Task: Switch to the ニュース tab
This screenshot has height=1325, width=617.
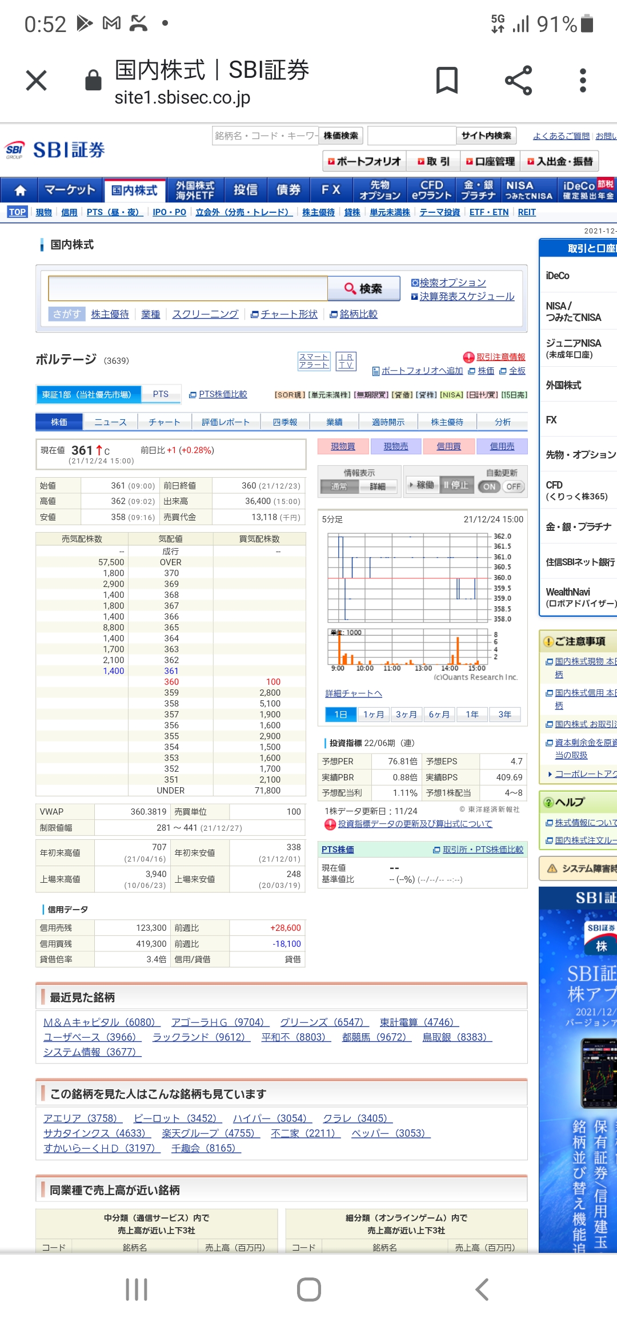Action: 110,422
